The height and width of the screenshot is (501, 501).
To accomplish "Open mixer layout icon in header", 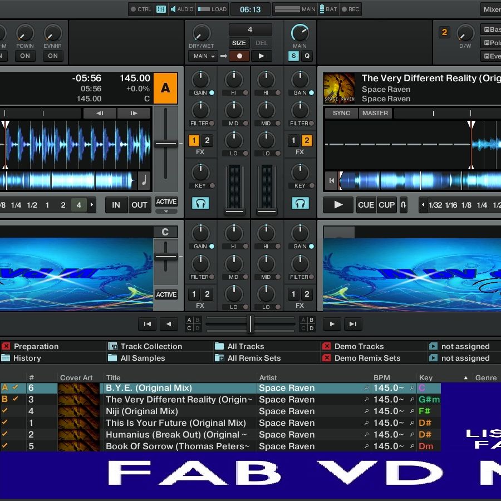I will coord(161,9).
